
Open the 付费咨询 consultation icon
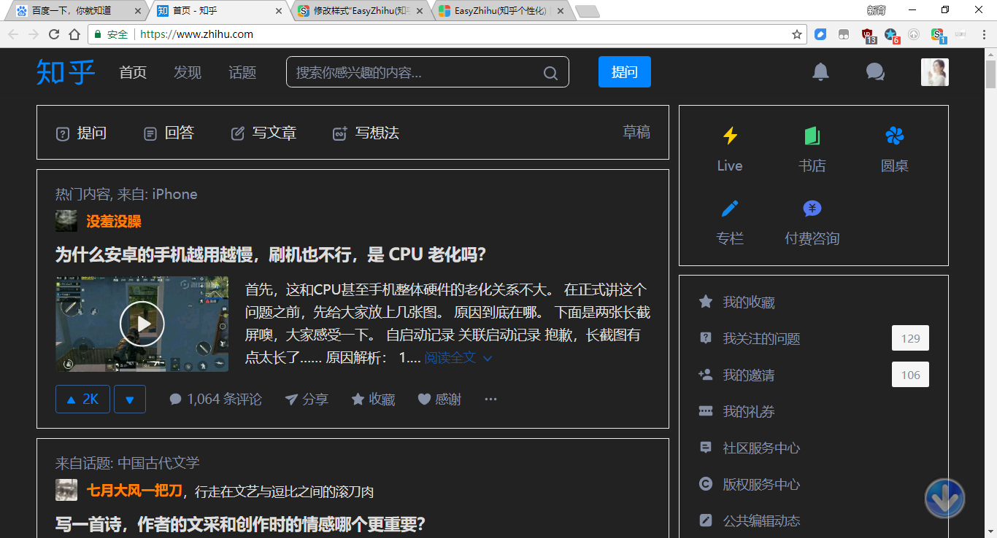pos(812,208)
